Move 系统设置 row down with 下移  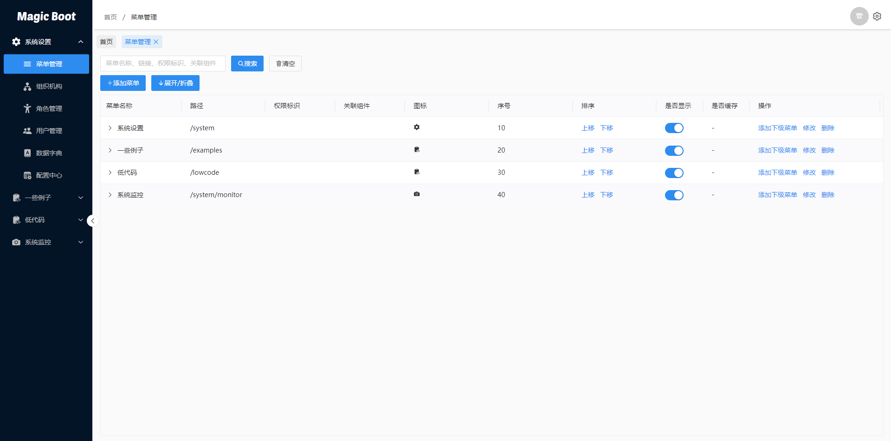[x=607, y=128]
